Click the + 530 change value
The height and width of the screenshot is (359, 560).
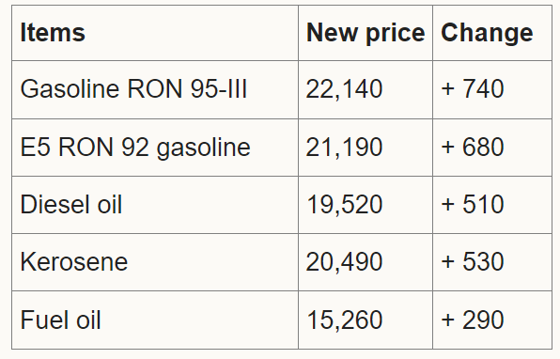[473, 262]
